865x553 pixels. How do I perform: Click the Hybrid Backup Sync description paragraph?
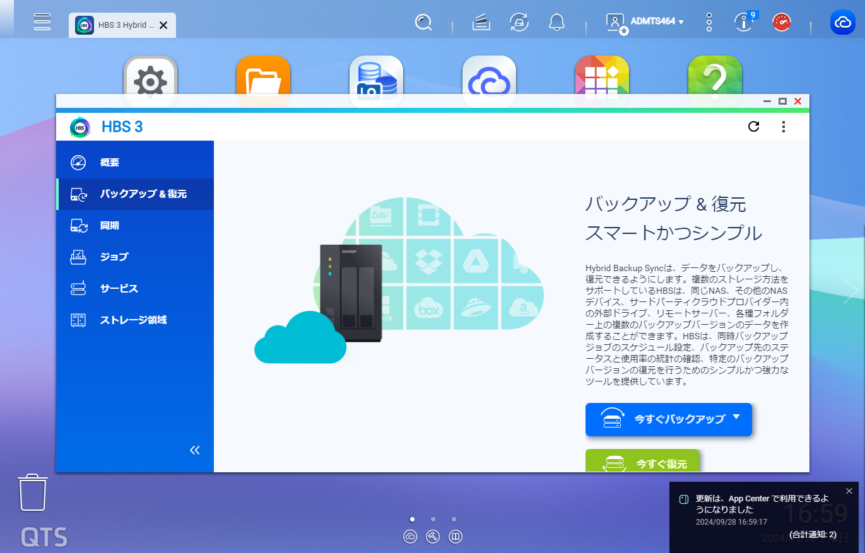687,325
